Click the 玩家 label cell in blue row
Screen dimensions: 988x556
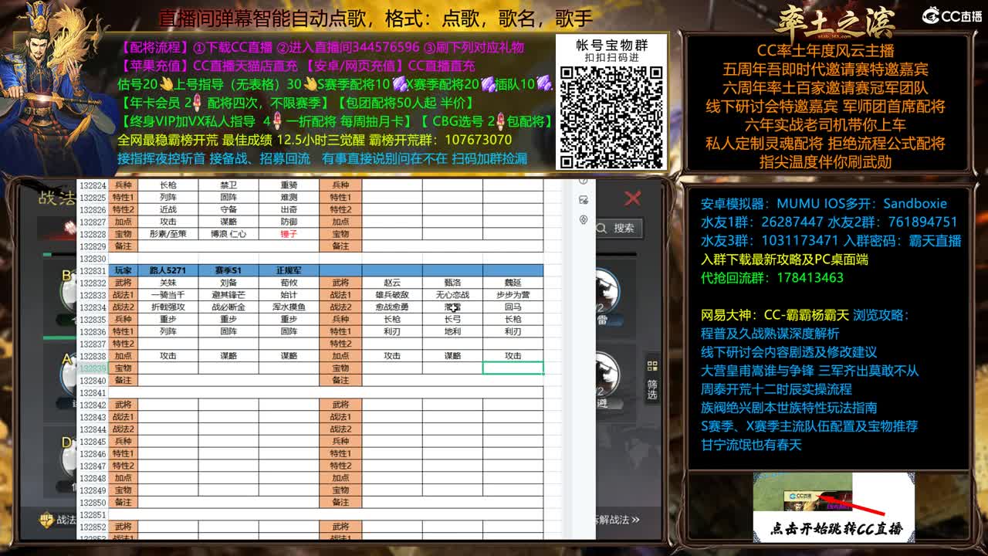tap(123, 270)
